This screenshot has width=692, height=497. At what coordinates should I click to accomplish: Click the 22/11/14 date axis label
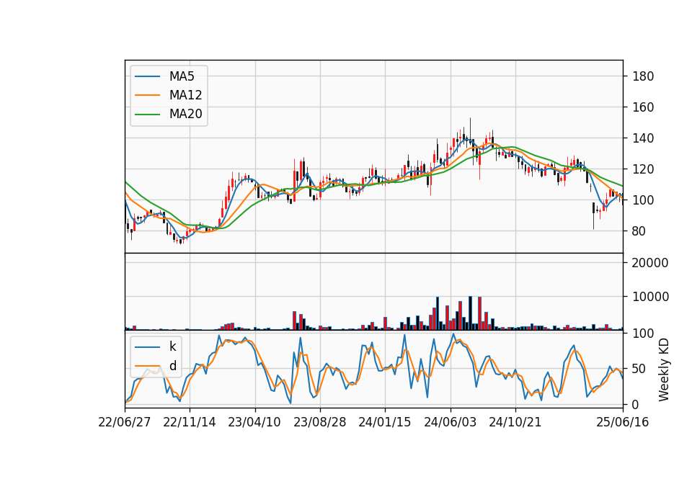190,422
